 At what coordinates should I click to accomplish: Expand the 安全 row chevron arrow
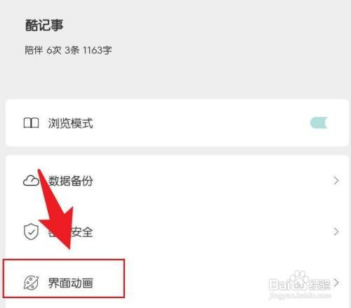point(336,232)
